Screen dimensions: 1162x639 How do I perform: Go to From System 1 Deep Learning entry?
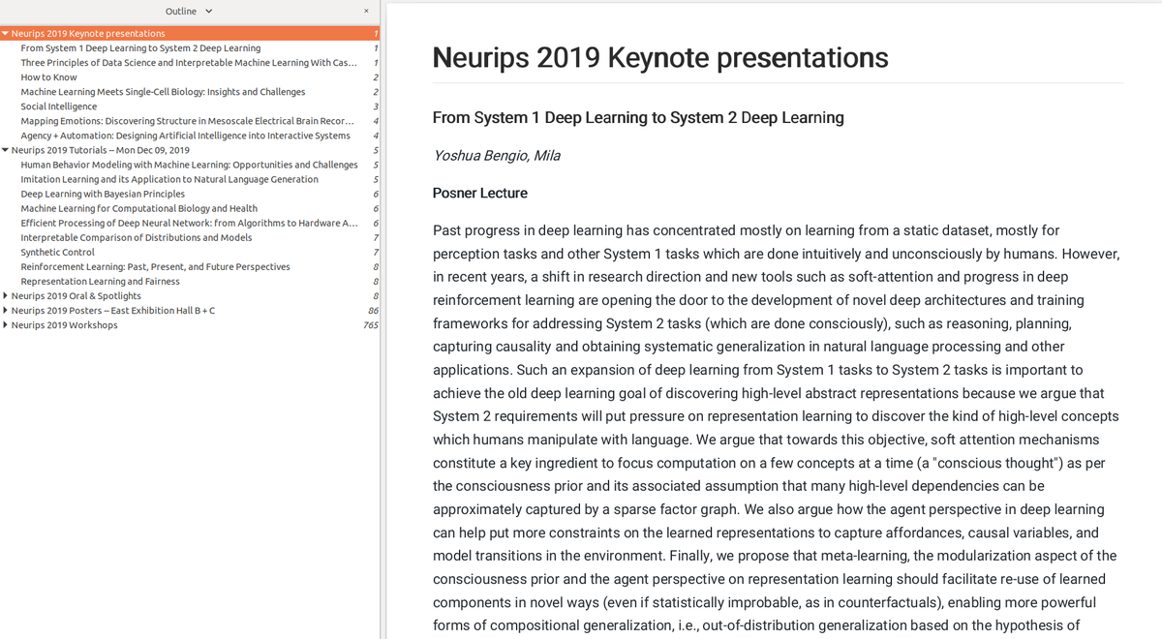[140, 48]
